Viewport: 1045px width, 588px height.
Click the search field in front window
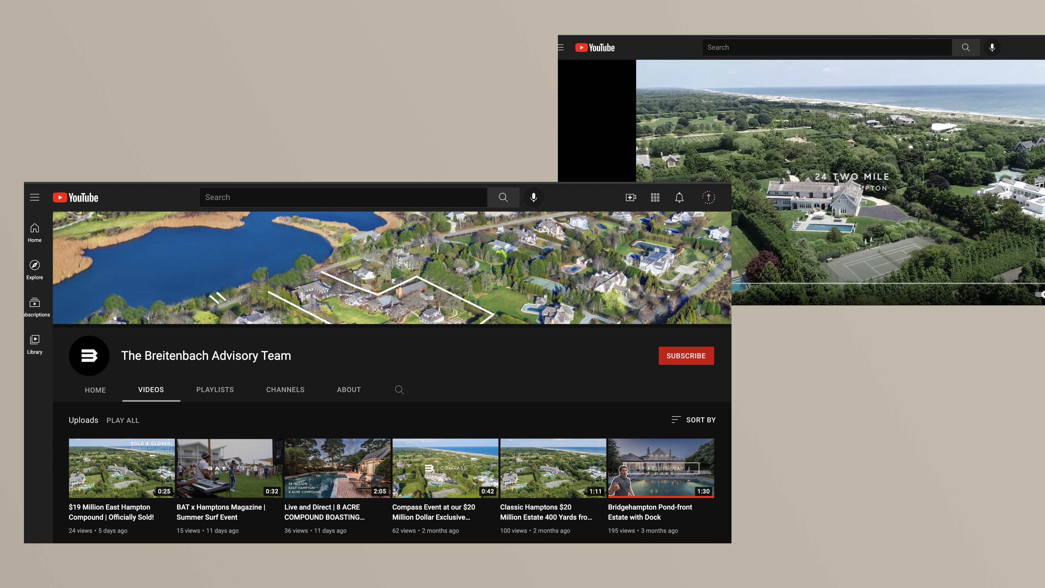[343, 197]
